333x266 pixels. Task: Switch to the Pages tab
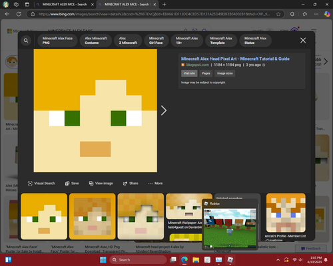(x=206, y=73)
